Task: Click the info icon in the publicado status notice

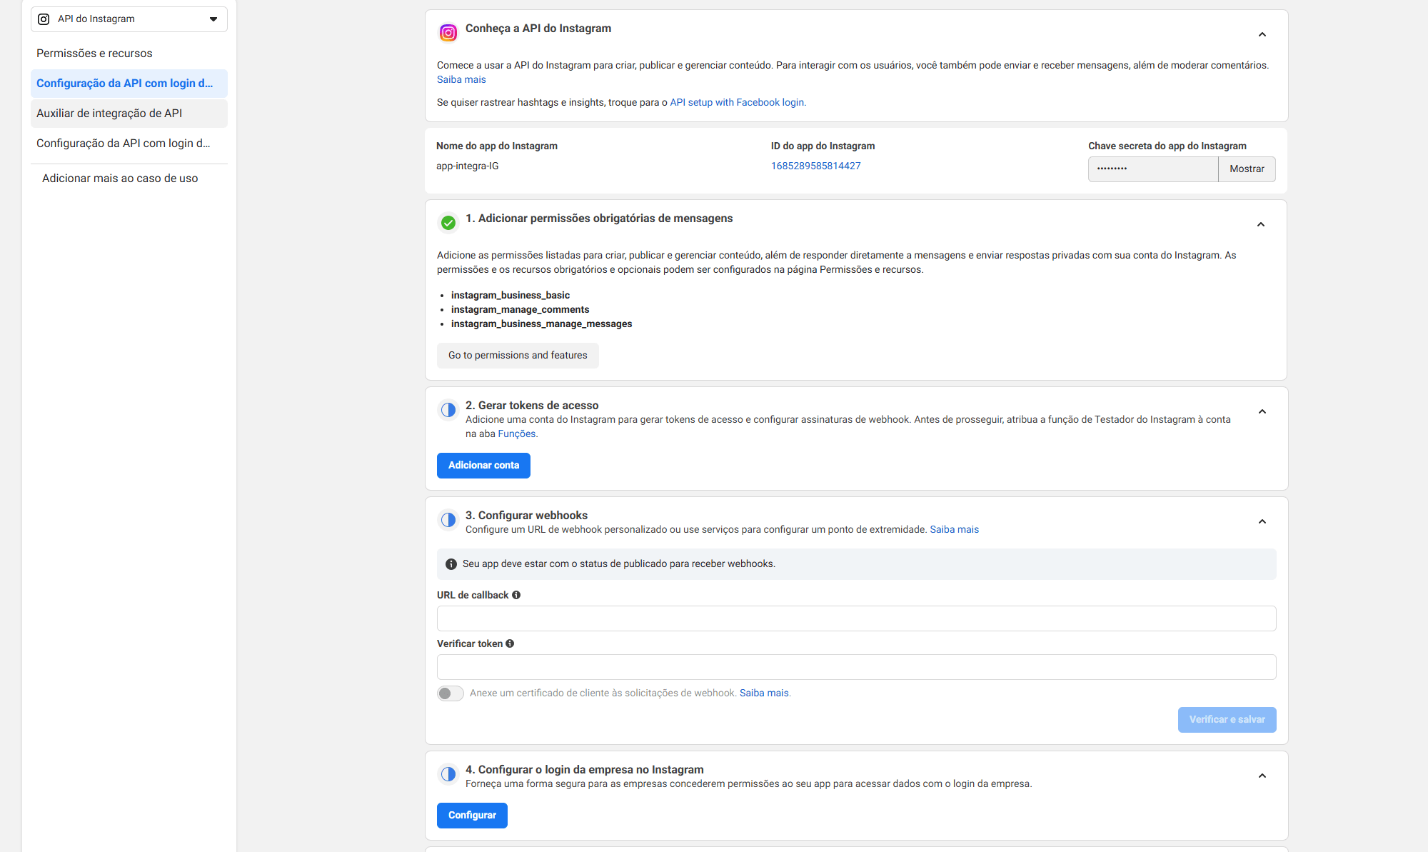Action: pos(451,564)
